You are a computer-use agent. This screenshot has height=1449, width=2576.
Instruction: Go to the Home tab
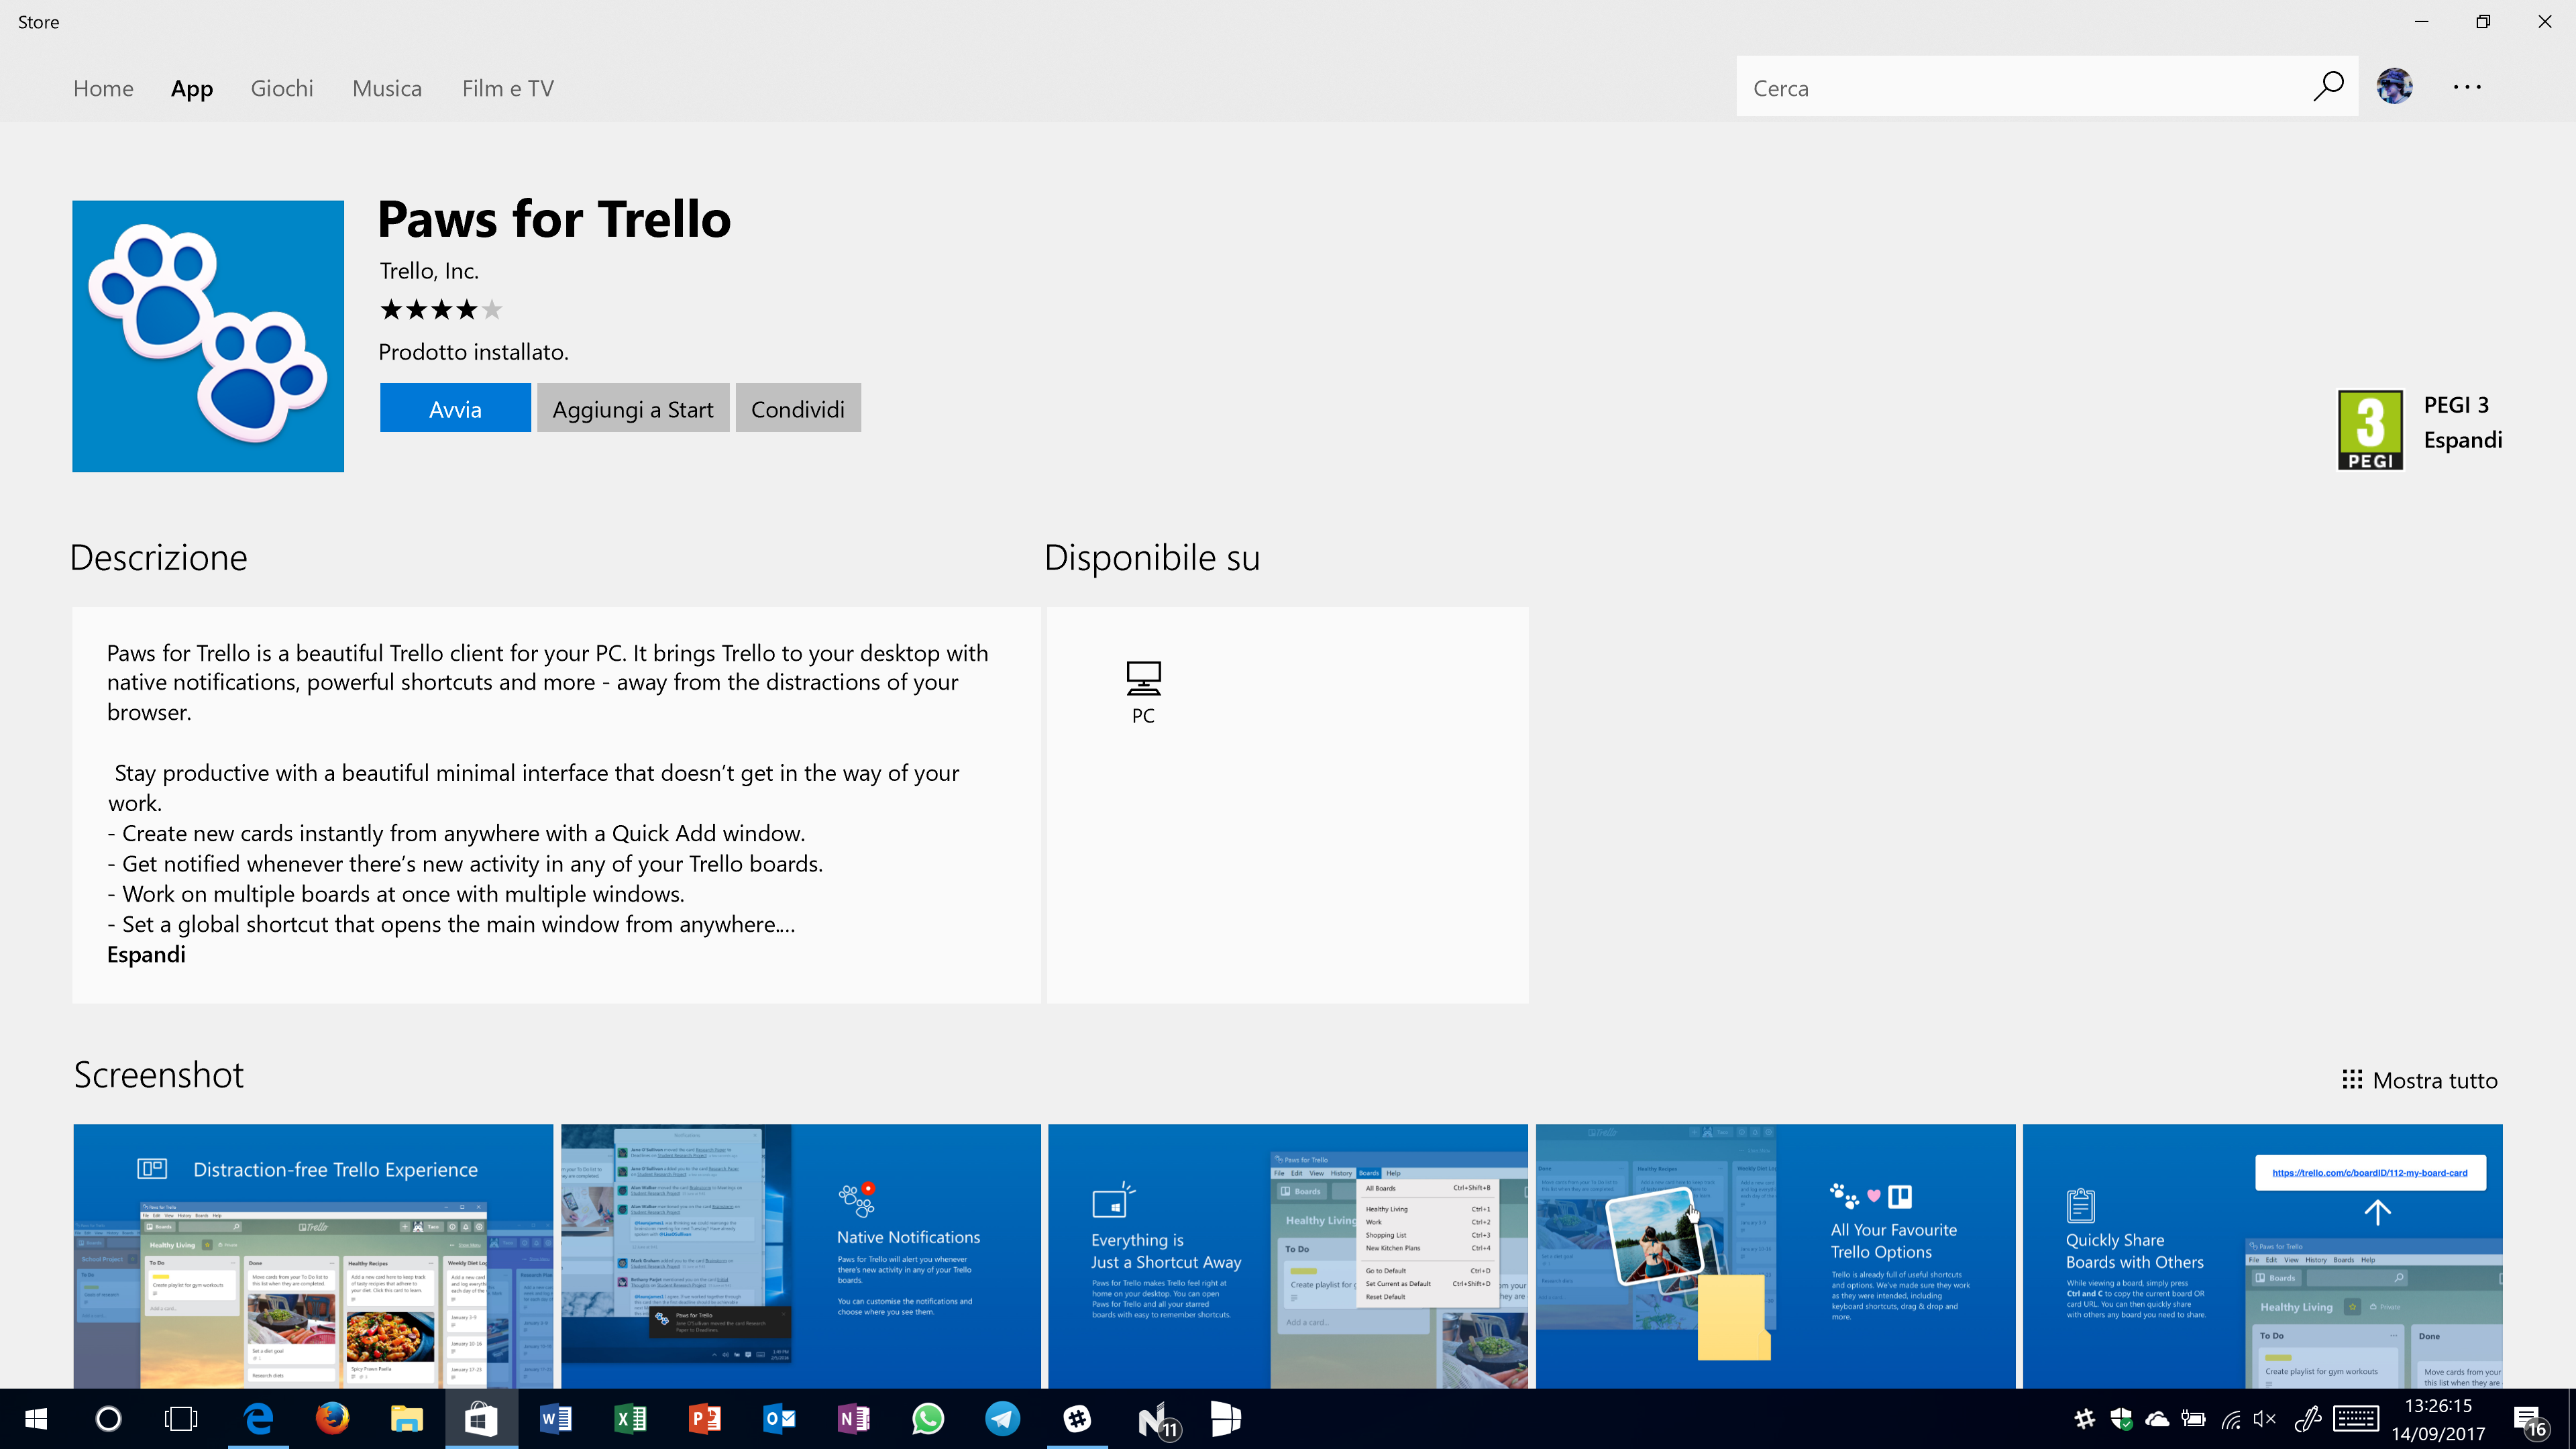pyautogui.click(x=103, y=88)
